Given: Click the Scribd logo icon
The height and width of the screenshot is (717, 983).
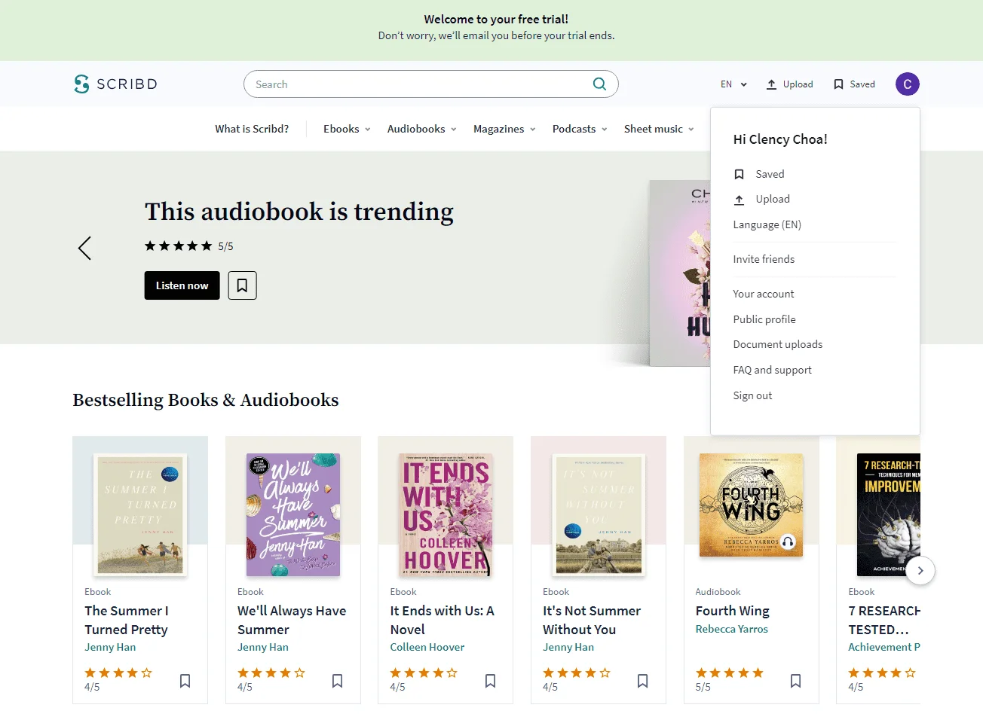Looking at the screenshot, I should (81, 84).
